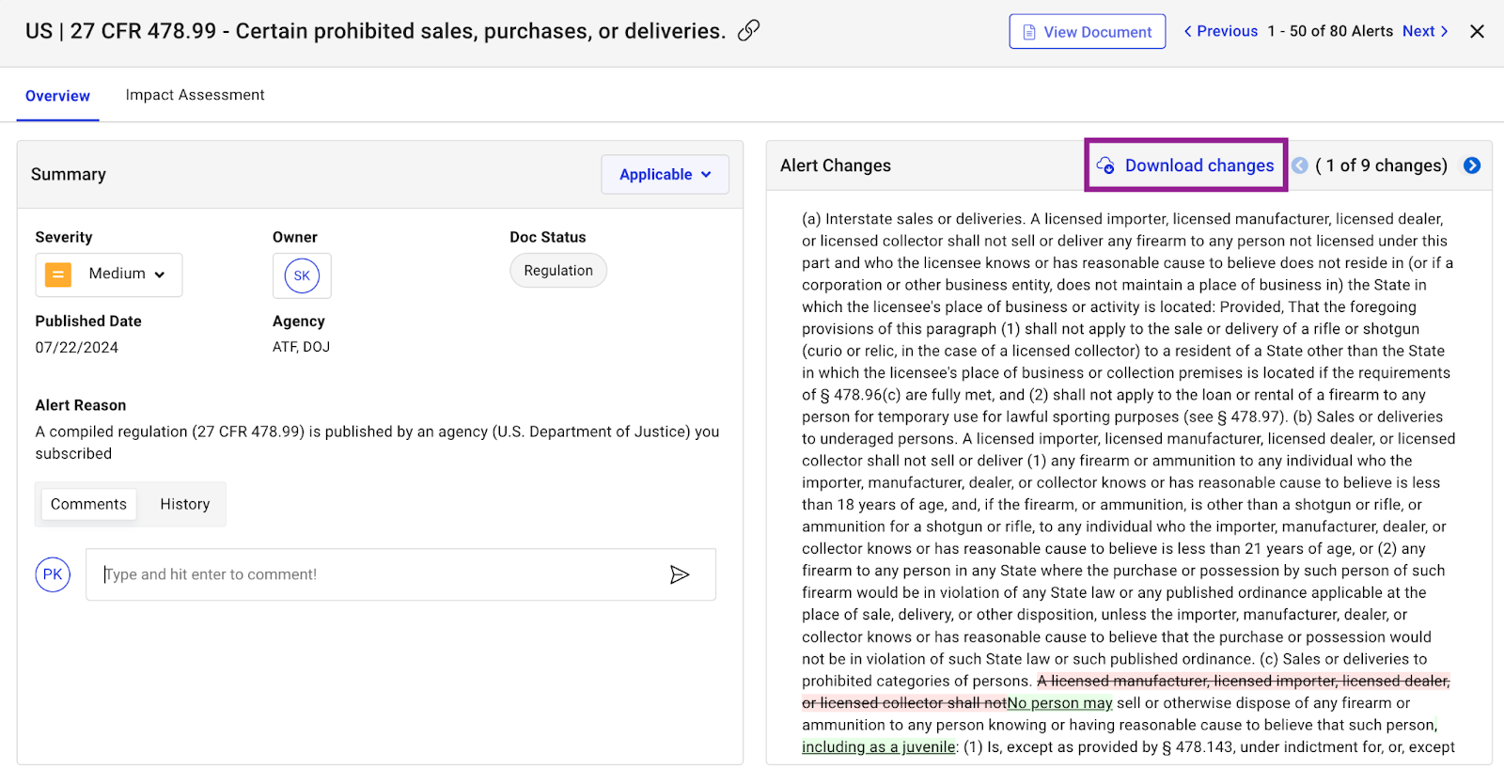
Task: Select the Overview tab
Action: point(57,96)
